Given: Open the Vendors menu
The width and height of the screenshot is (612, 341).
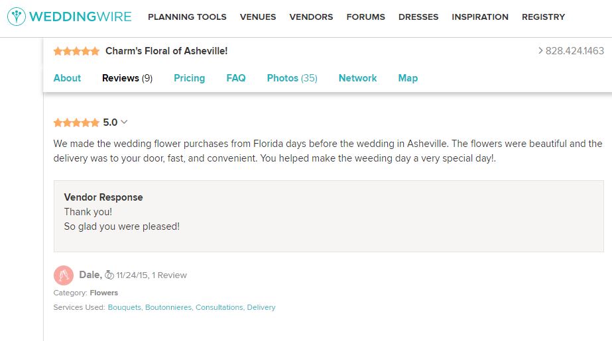Looking at the screenshot, I should pyautogui.click(x=311, y=17).
